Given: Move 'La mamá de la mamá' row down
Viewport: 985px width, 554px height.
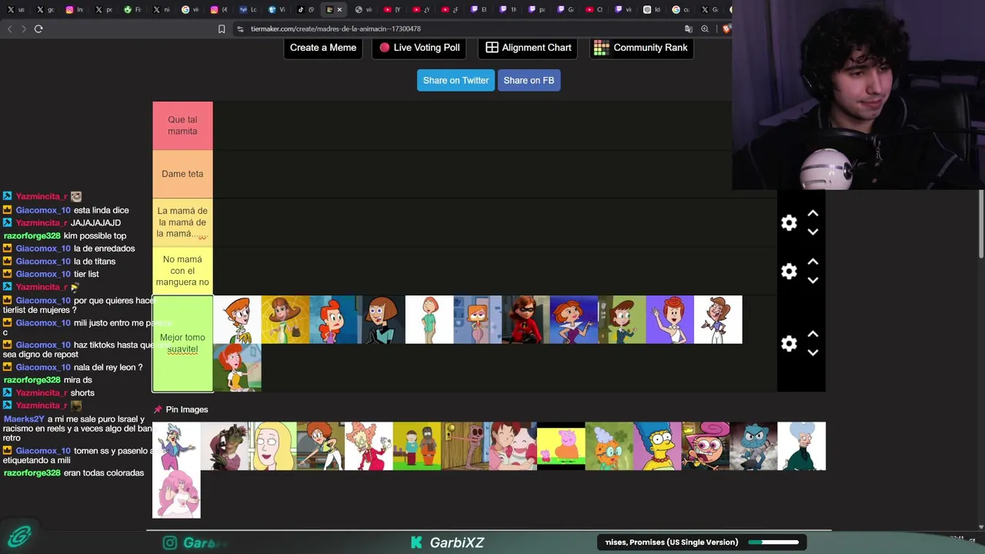Looking at the screenshot, I should click(813, 232).
